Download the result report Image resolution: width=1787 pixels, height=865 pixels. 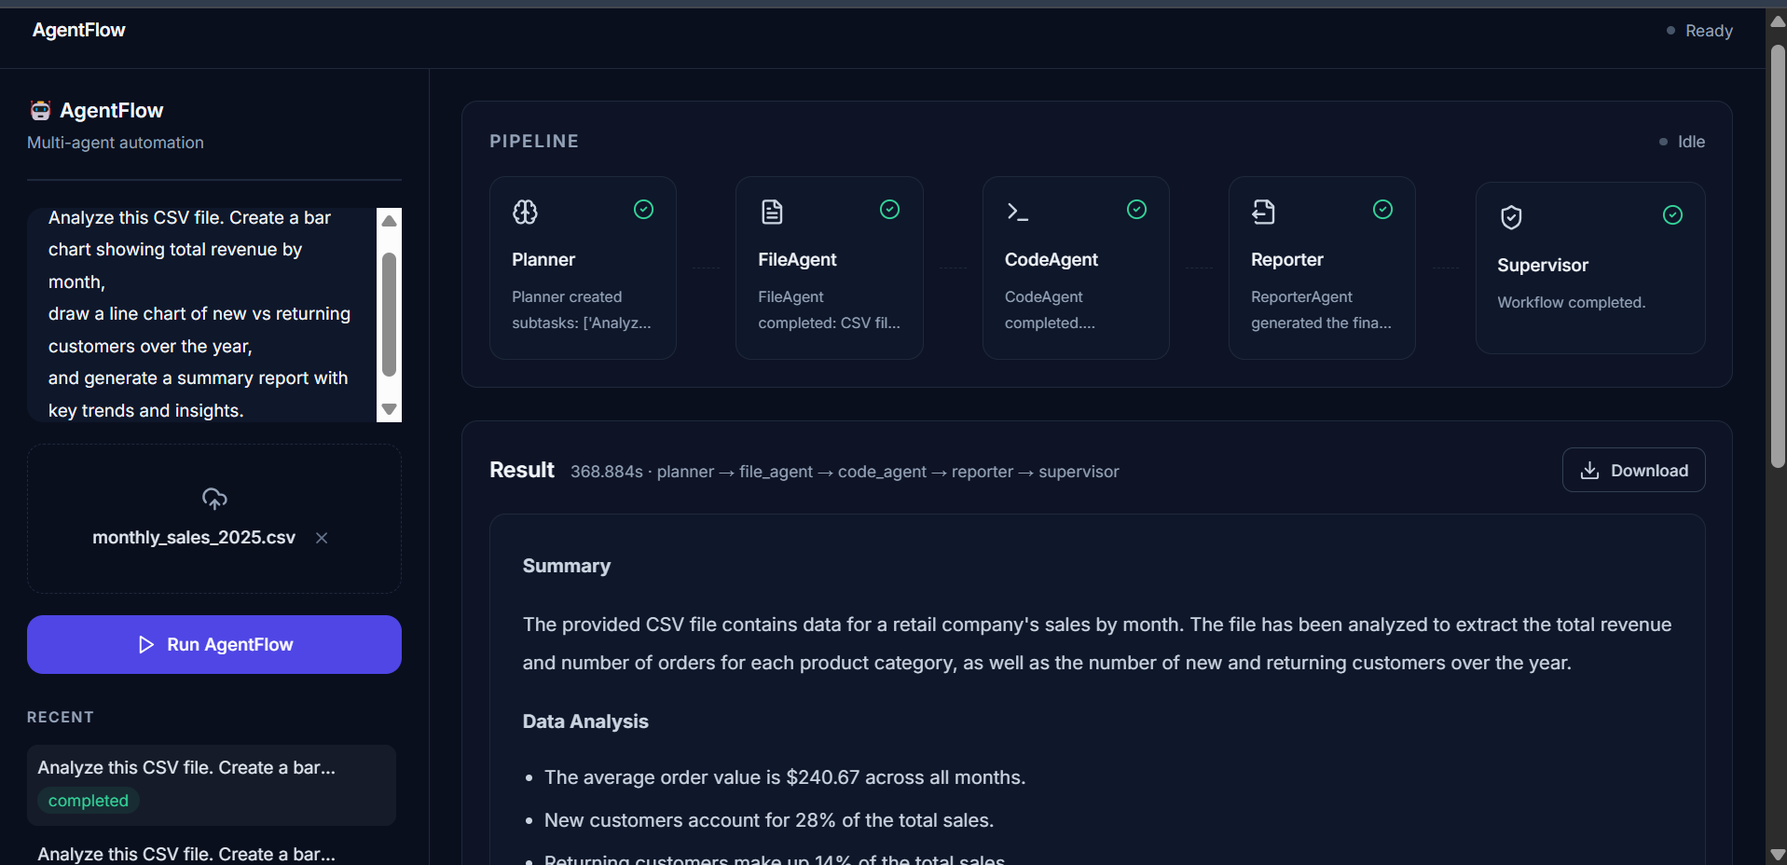(x=1633, y=470)
